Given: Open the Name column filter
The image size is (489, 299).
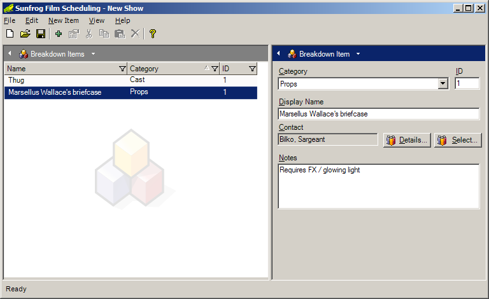Looking at the screenshot, I should click(x=122, y=69).
